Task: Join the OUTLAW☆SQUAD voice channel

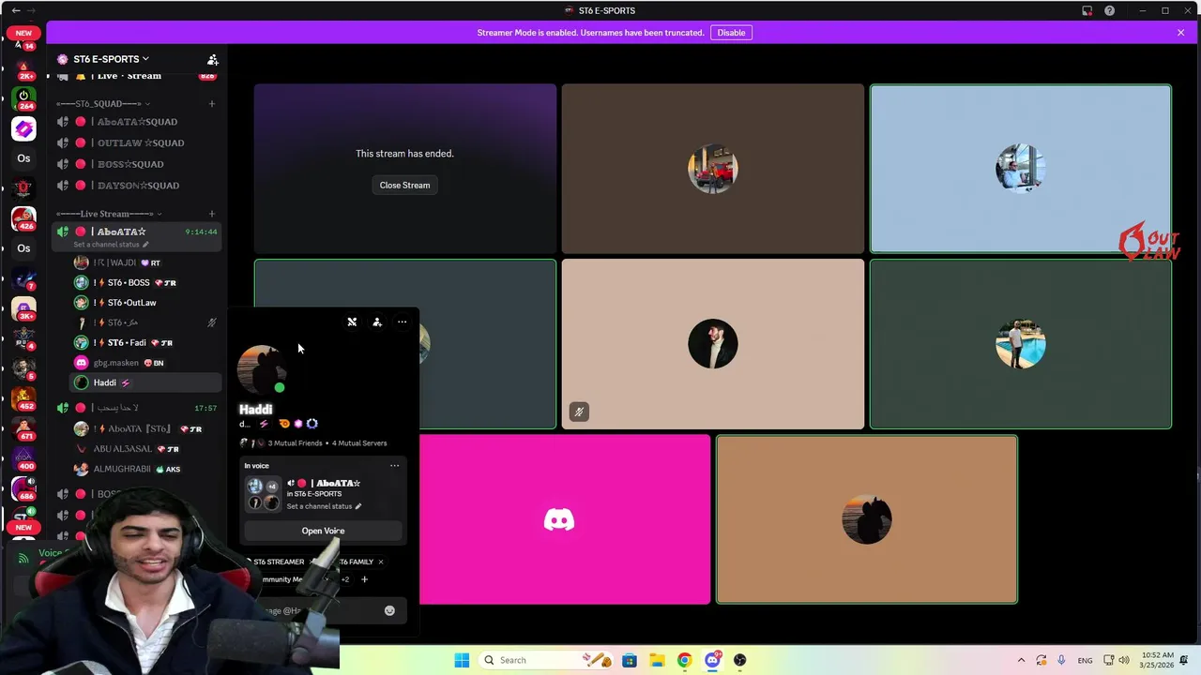Action: [136, 142]
